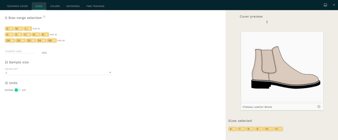Remove size 11 from selected sizes
Image resolution: width=338 pixels, height=140 pixels.
click(x=280, y=129)
